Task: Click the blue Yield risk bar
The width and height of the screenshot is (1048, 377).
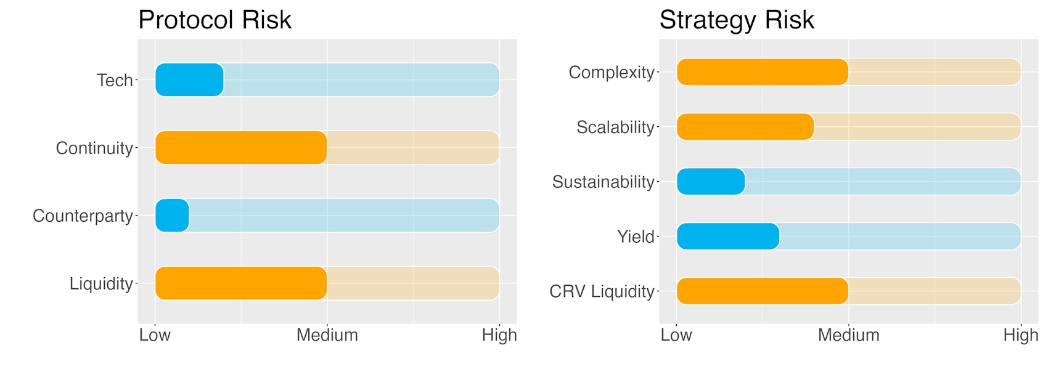Action: click(728, 237)
